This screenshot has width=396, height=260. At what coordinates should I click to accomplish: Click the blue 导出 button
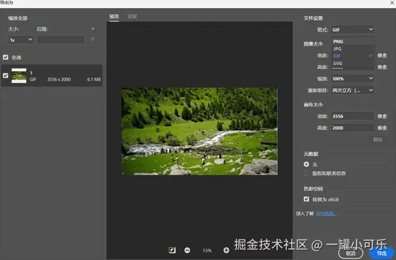[382, 253]
